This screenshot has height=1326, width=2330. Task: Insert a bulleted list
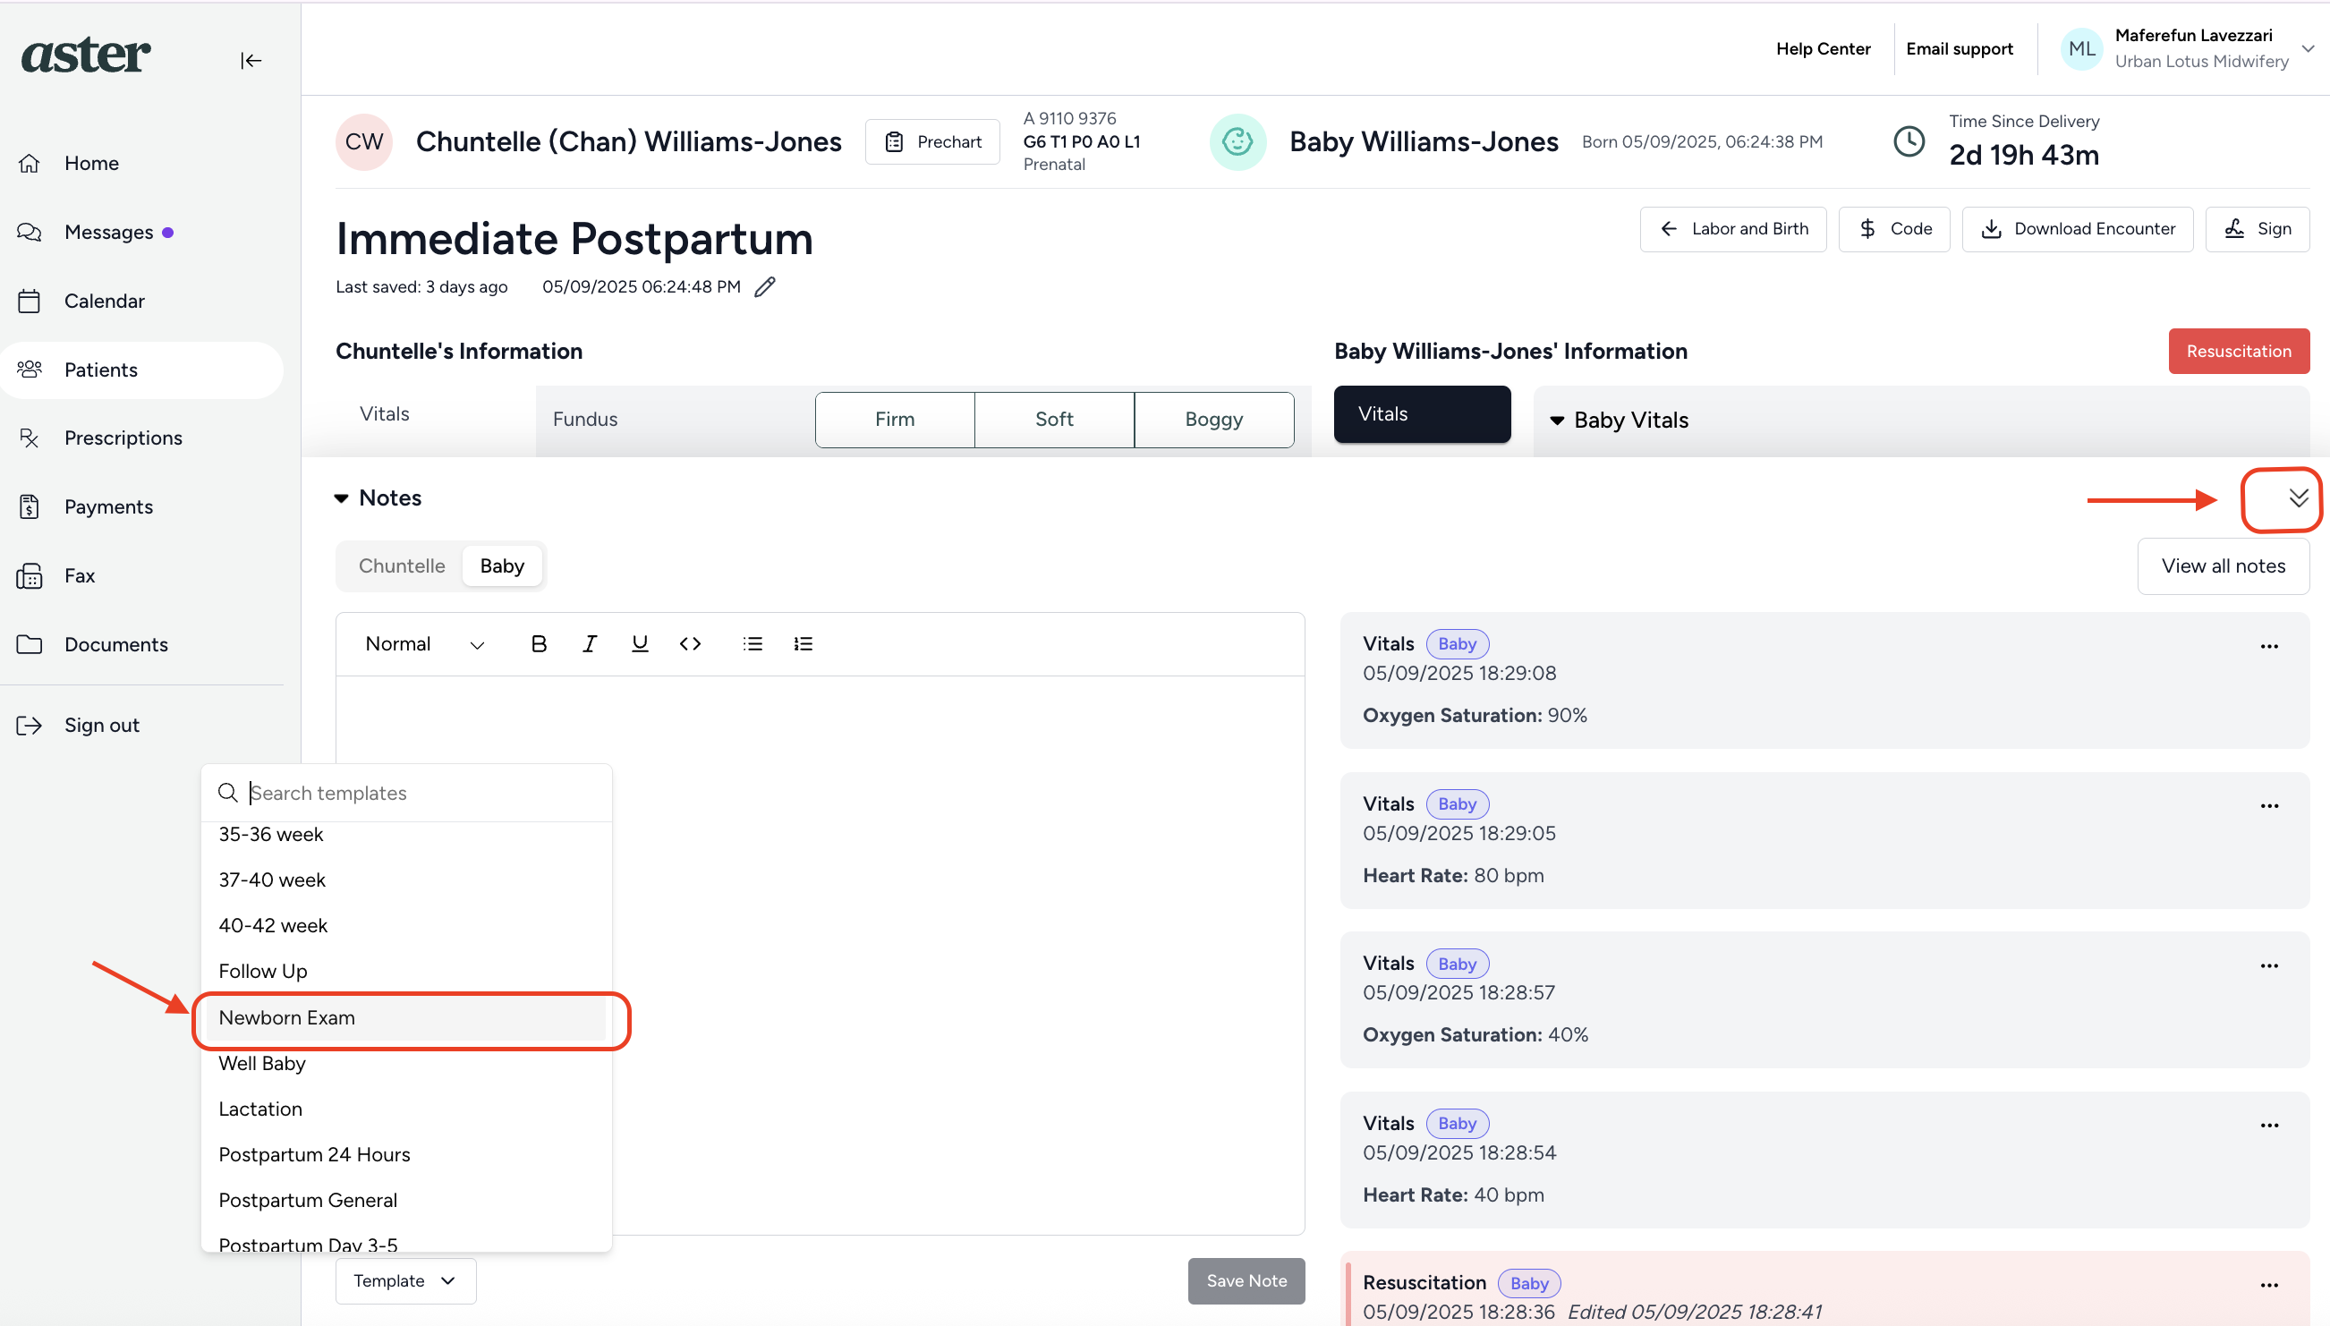click(x=753, y=644)
